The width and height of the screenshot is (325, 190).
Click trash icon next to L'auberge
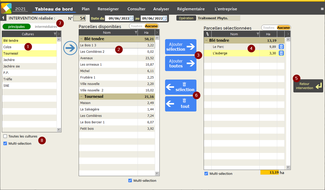tap(281, 53)
